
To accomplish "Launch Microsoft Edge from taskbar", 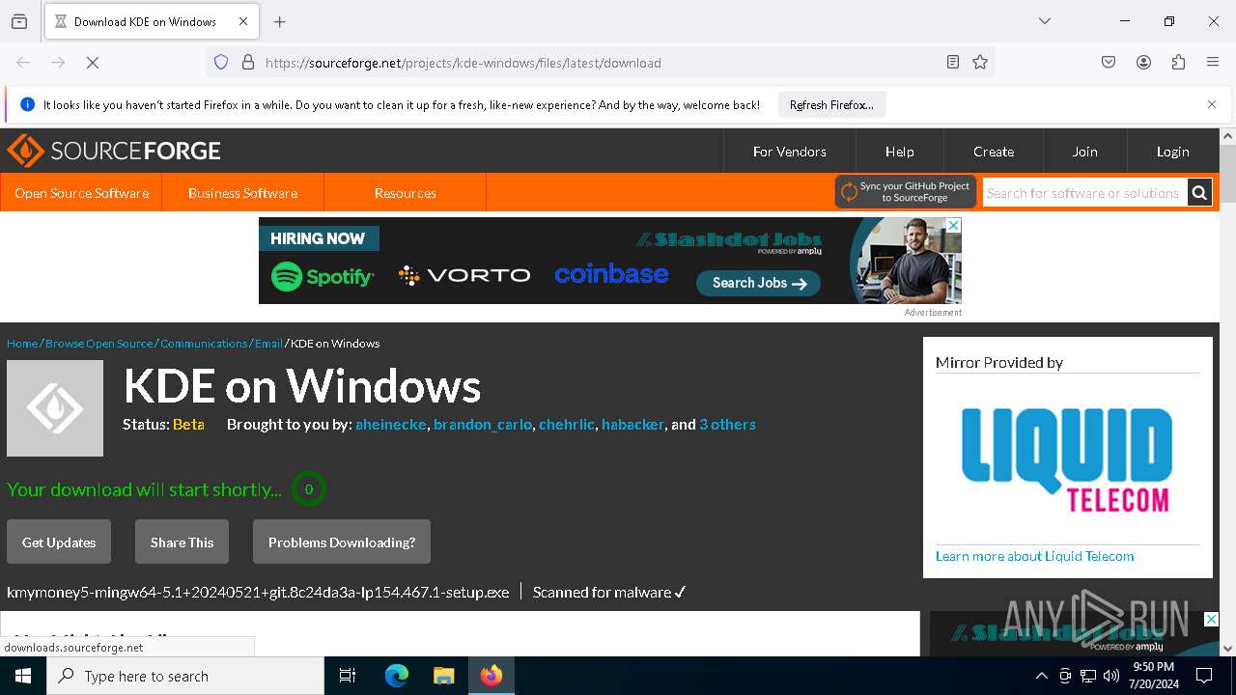I will [397, 676].
